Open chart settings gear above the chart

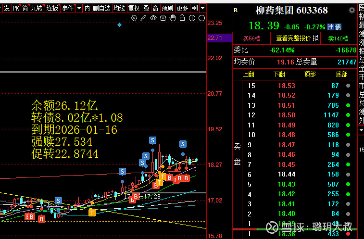(x=134, y=18)
